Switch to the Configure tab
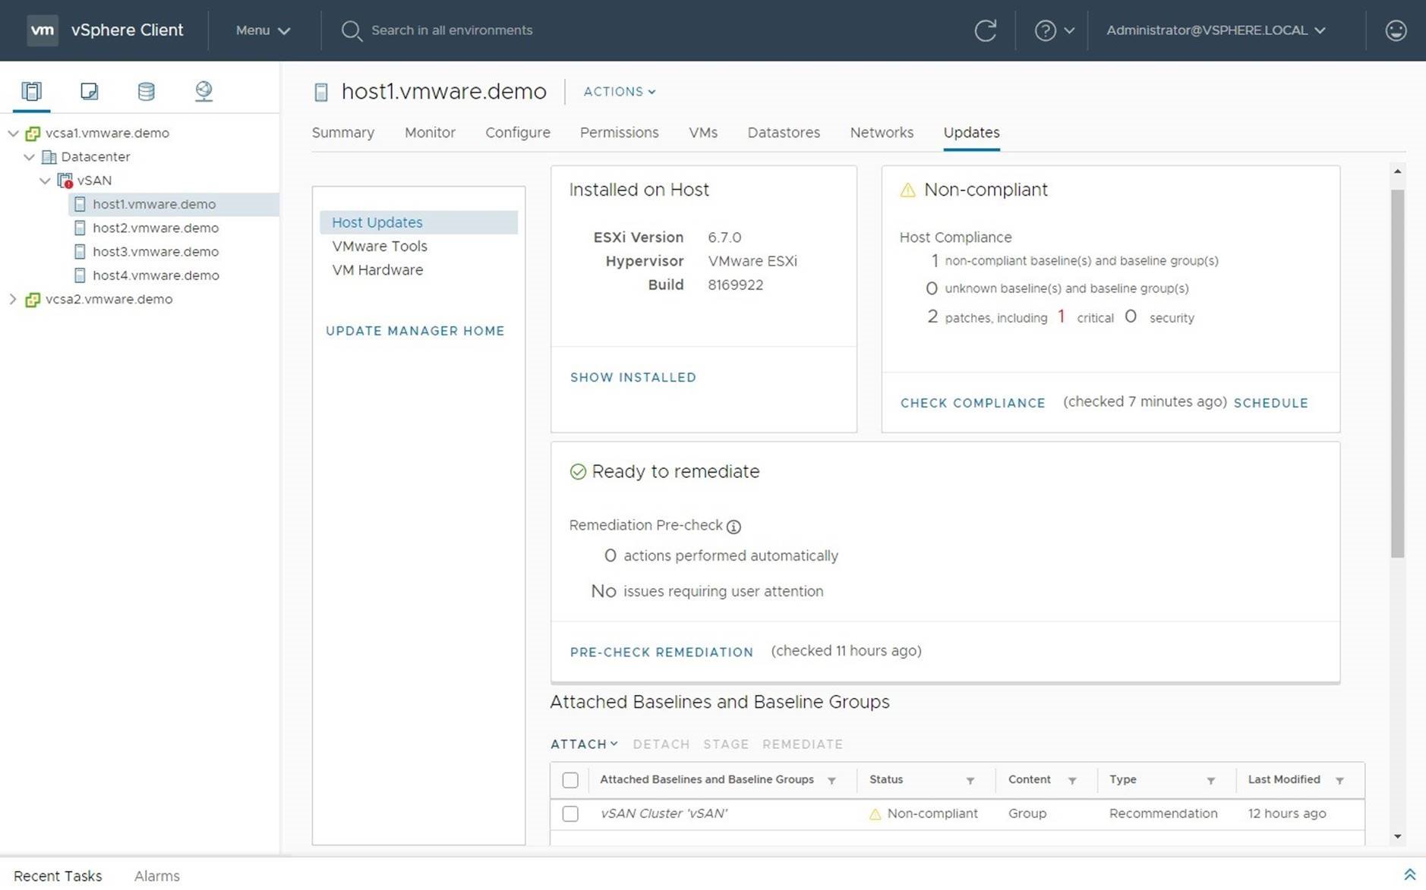The image size is (1426, 890). (518, 133)
